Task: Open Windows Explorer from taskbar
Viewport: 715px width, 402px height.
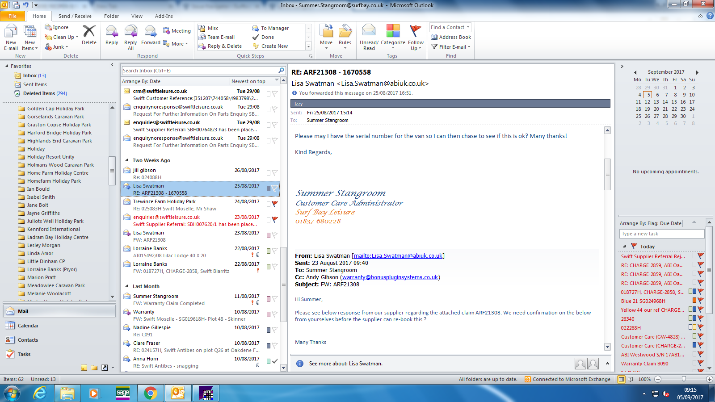Action: 67,393
